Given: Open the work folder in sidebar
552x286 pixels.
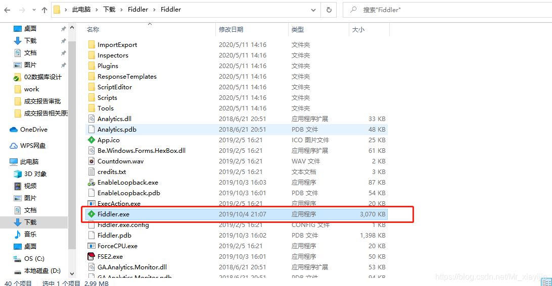Looking at the screenshot, I should point(32,89).
